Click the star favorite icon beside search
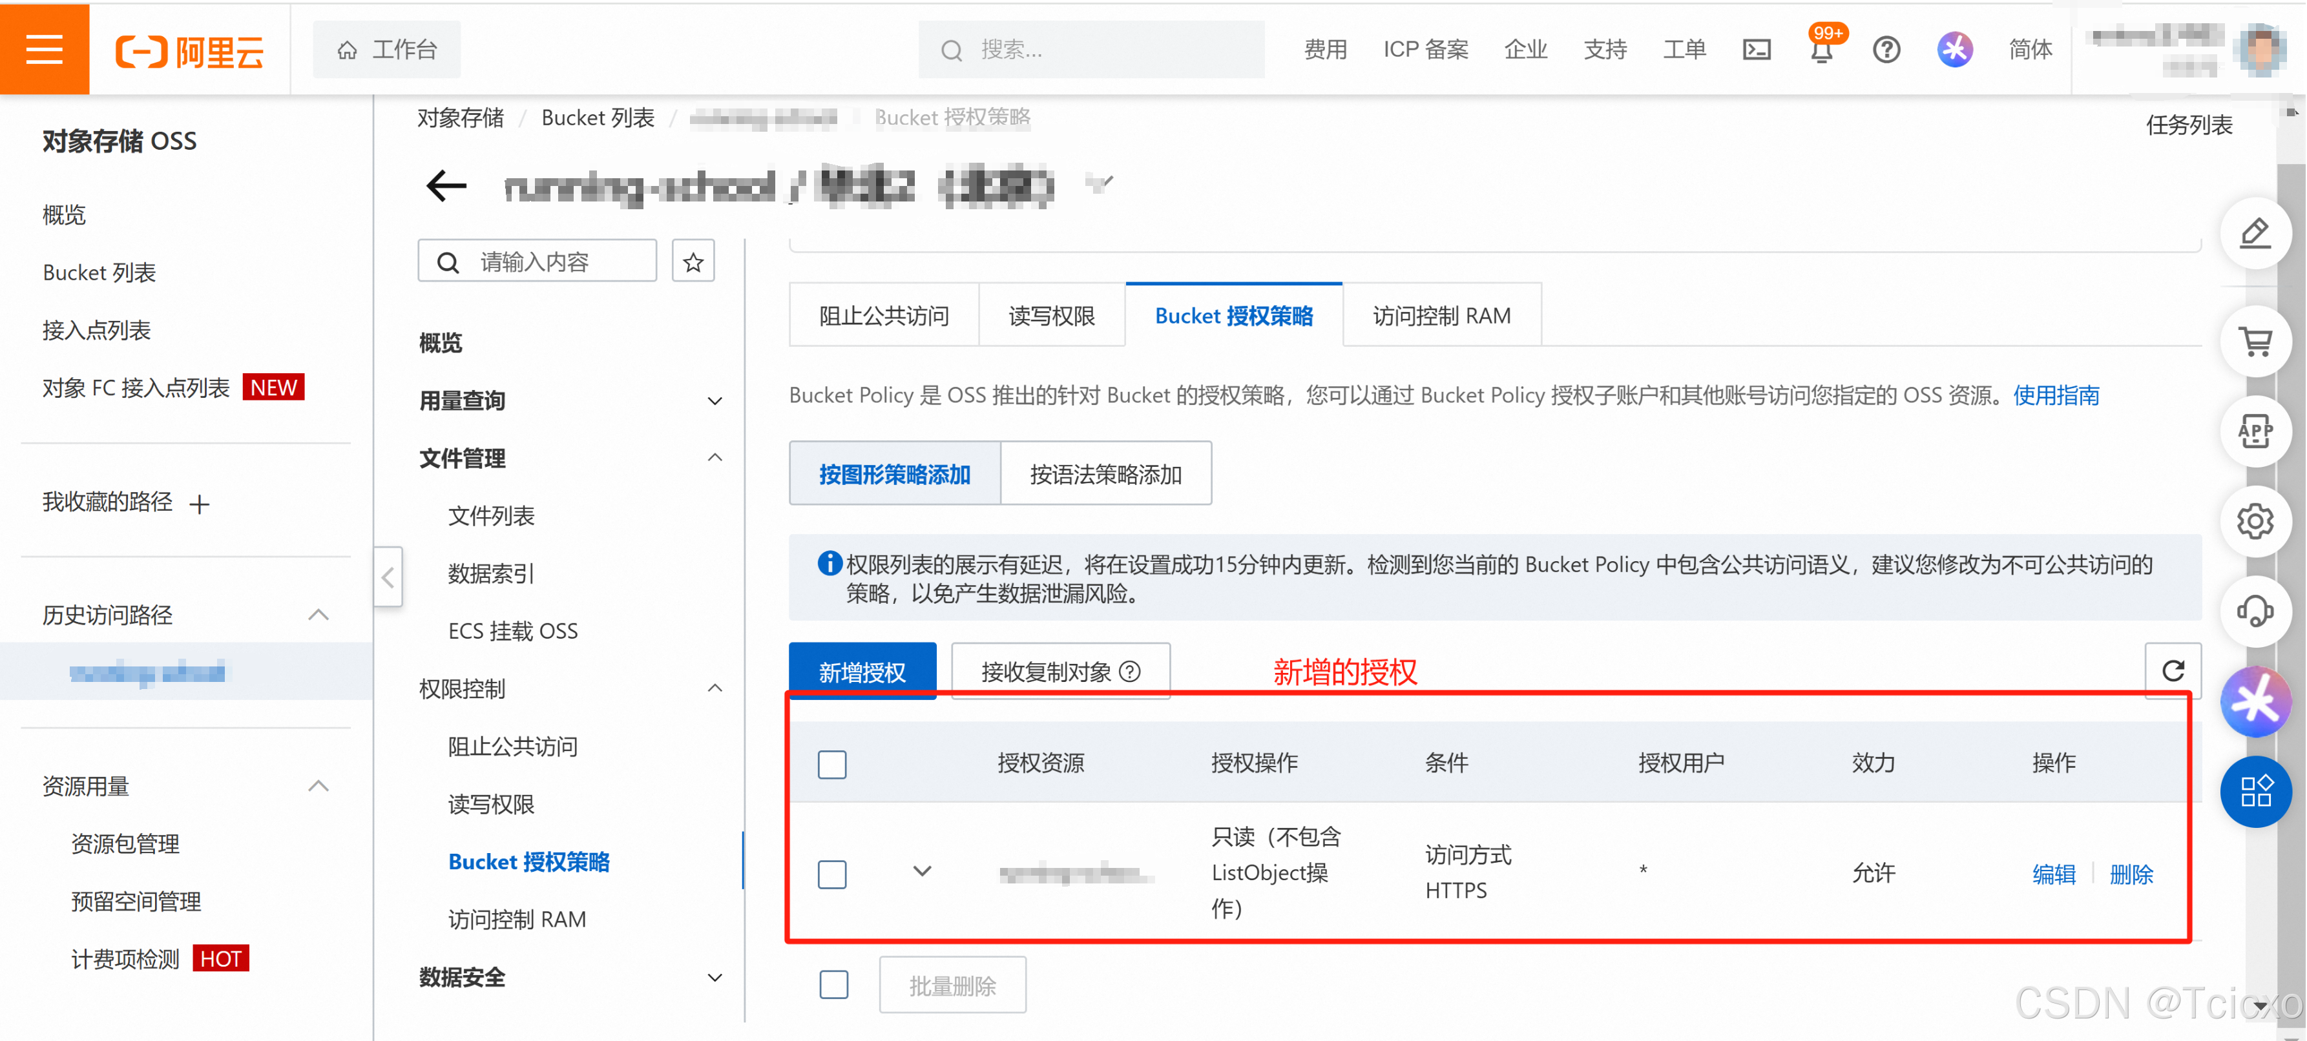The width and height of the screenshot is (2307, 1041). click(693, 262)
